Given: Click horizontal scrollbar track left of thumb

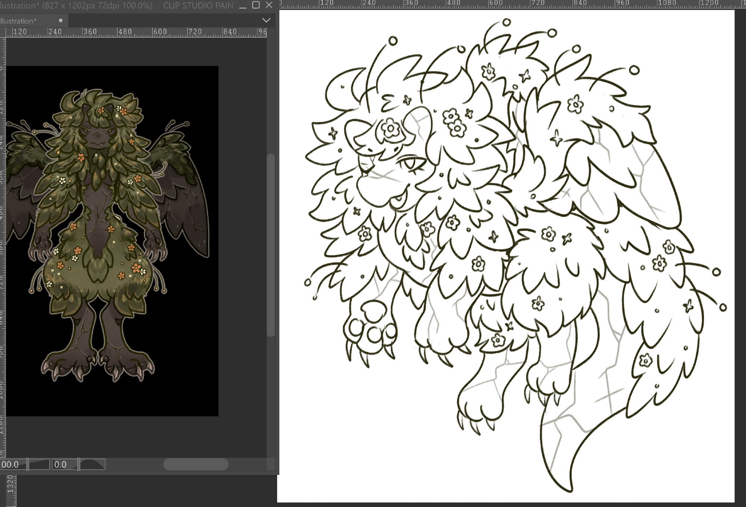Looking at the screenshot, I should pyautogui.click(x=134, y=464).
